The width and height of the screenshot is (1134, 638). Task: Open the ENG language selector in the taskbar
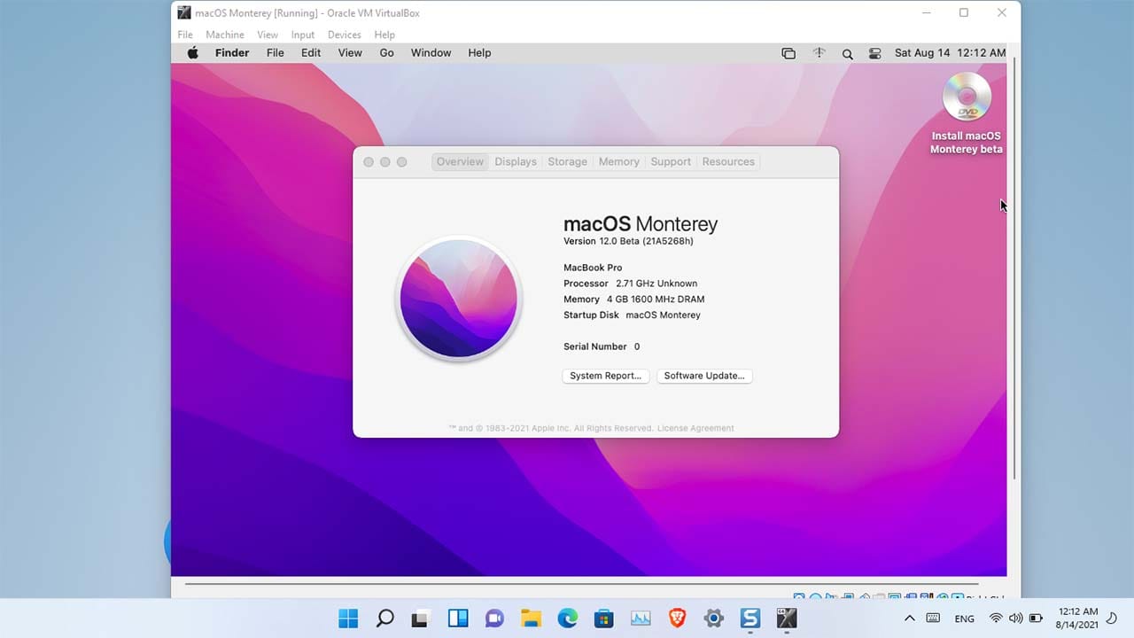(964, 619)
